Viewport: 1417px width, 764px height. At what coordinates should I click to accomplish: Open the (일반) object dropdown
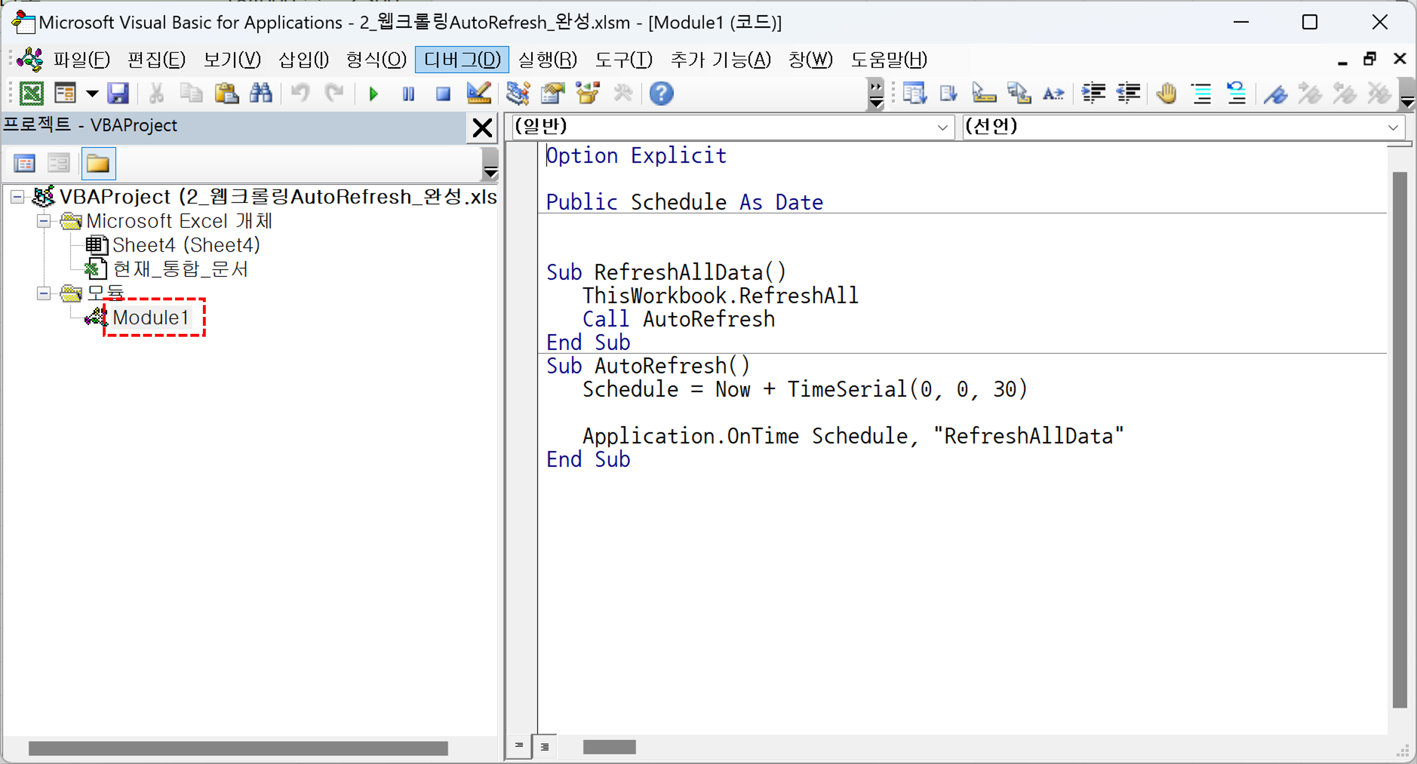(942, 127)
